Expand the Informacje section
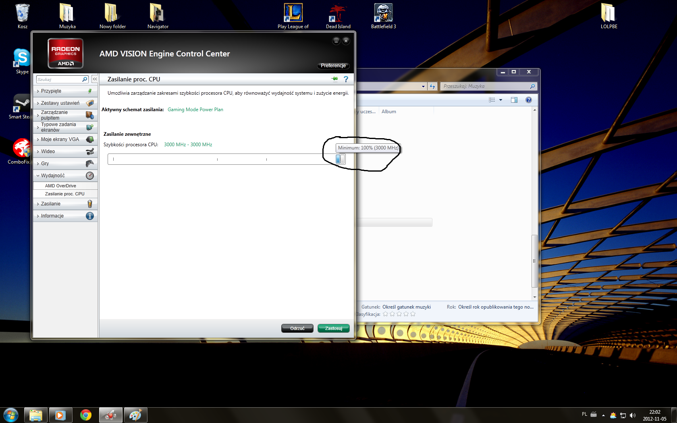This screenshot has width=677, height=423. point(65,216)
